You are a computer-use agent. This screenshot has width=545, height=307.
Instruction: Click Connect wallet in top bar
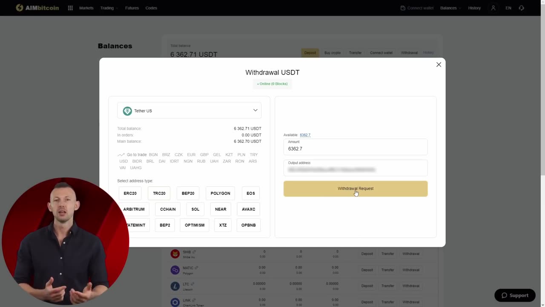(417, 8)
